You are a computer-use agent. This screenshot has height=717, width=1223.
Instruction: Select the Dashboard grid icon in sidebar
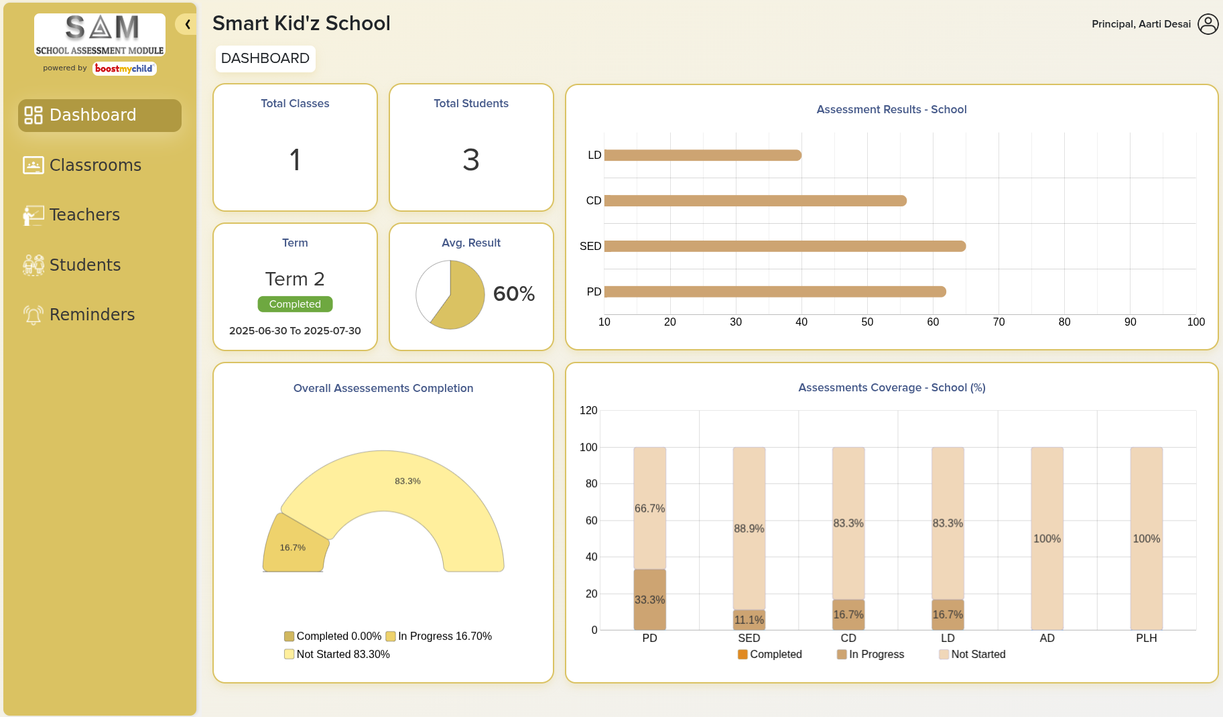32,115
